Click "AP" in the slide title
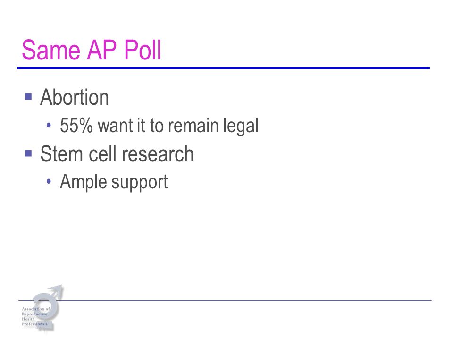Screen dimensions: 453x340 tap(102, 50)
